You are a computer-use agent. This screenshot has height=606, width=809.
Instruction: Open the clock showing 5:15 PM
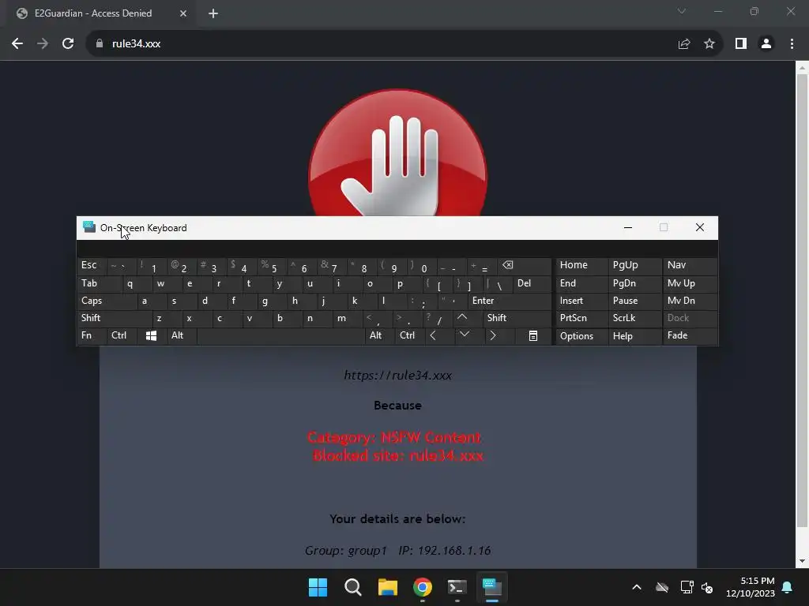pos(751,587)
